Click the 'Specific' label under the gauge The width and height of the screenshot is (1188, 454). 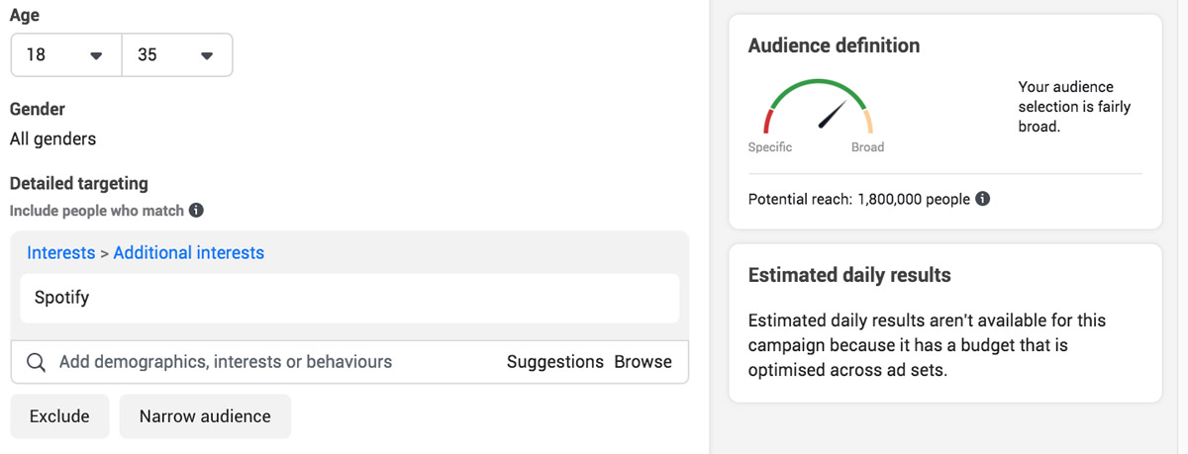770,147
